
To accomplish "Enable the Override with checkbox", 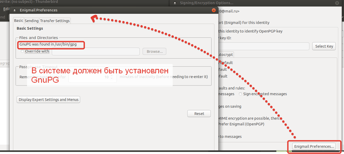I will pyautogui.click(x=22, y=51).
